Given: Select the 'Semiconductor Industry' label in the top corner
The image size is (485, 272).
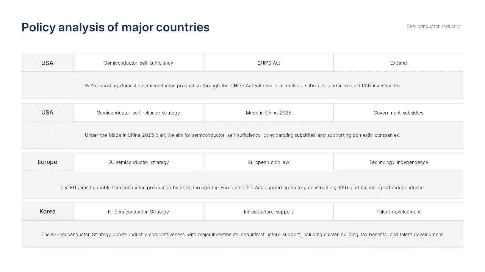Looking at the screenshot, I should pyautogui.click(x=433, y=26).
